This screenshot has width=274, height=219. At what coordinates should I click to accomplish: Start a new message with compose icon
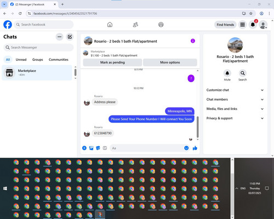coord(70,37)
